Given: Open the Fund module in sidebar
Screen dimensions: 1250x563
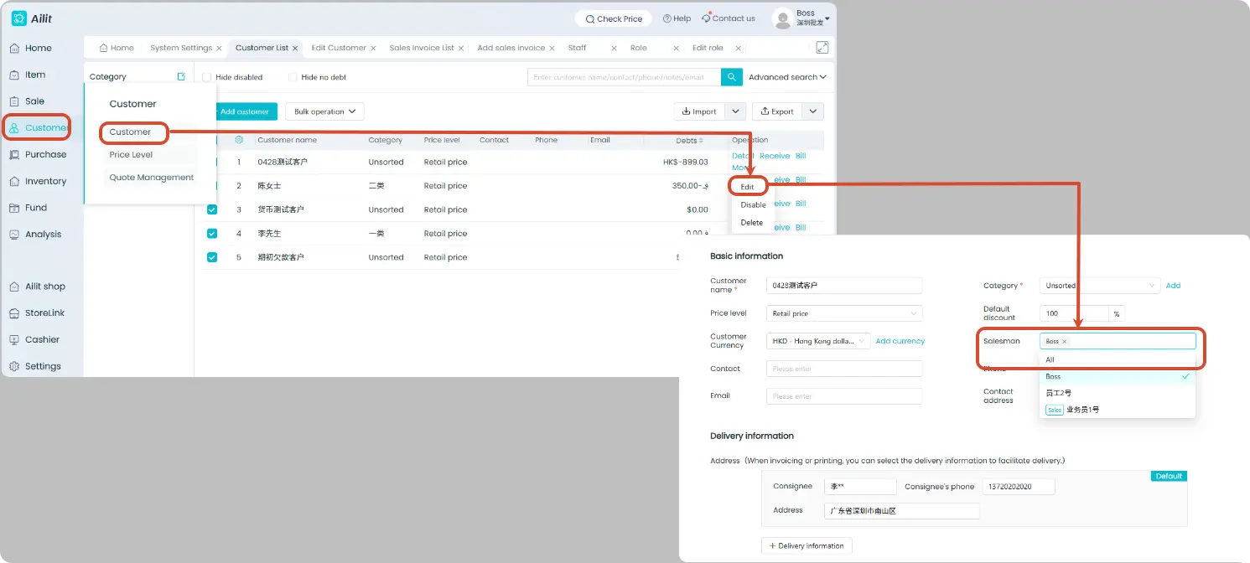Looking at the screenshot, I should click(x=29, y=208).
